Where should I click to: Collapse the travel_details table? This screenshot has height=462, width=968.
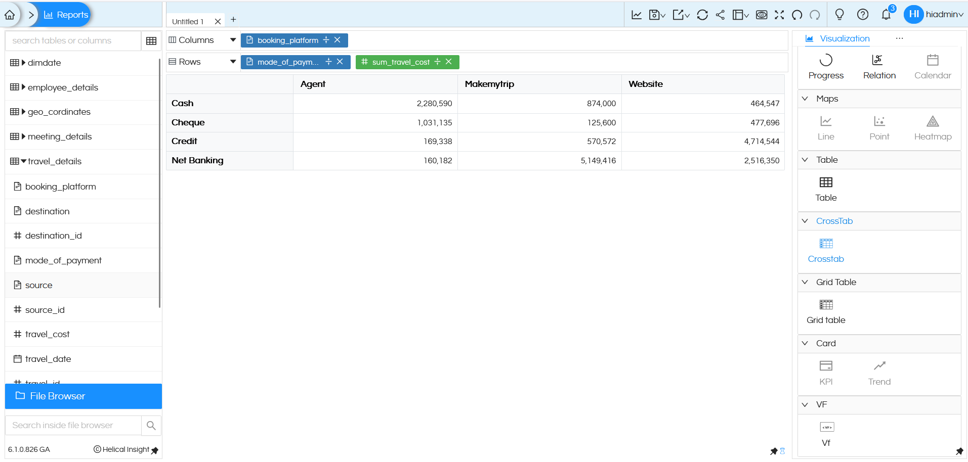coord(22,161)
